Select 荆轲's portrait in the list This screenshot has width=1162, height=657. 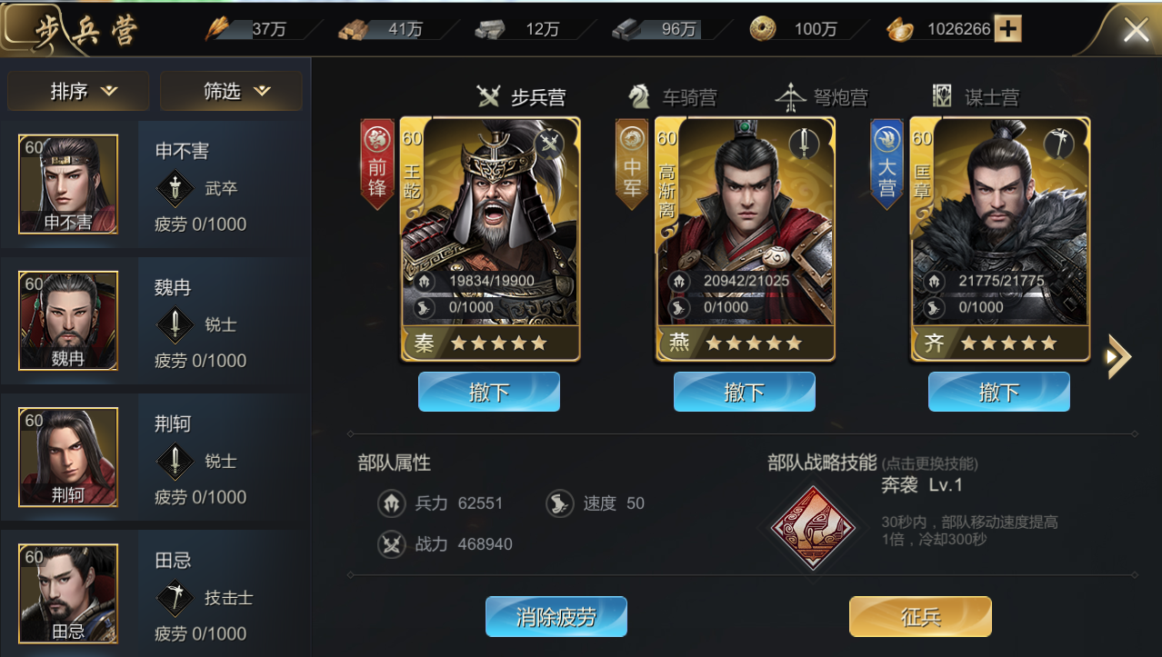pos(68,457)
